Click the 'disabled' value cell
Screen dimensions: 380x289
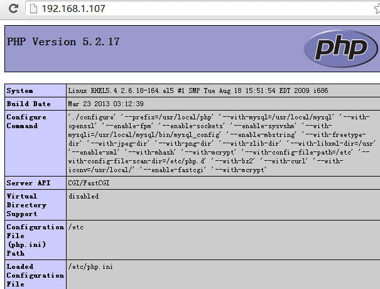point(84,196)
